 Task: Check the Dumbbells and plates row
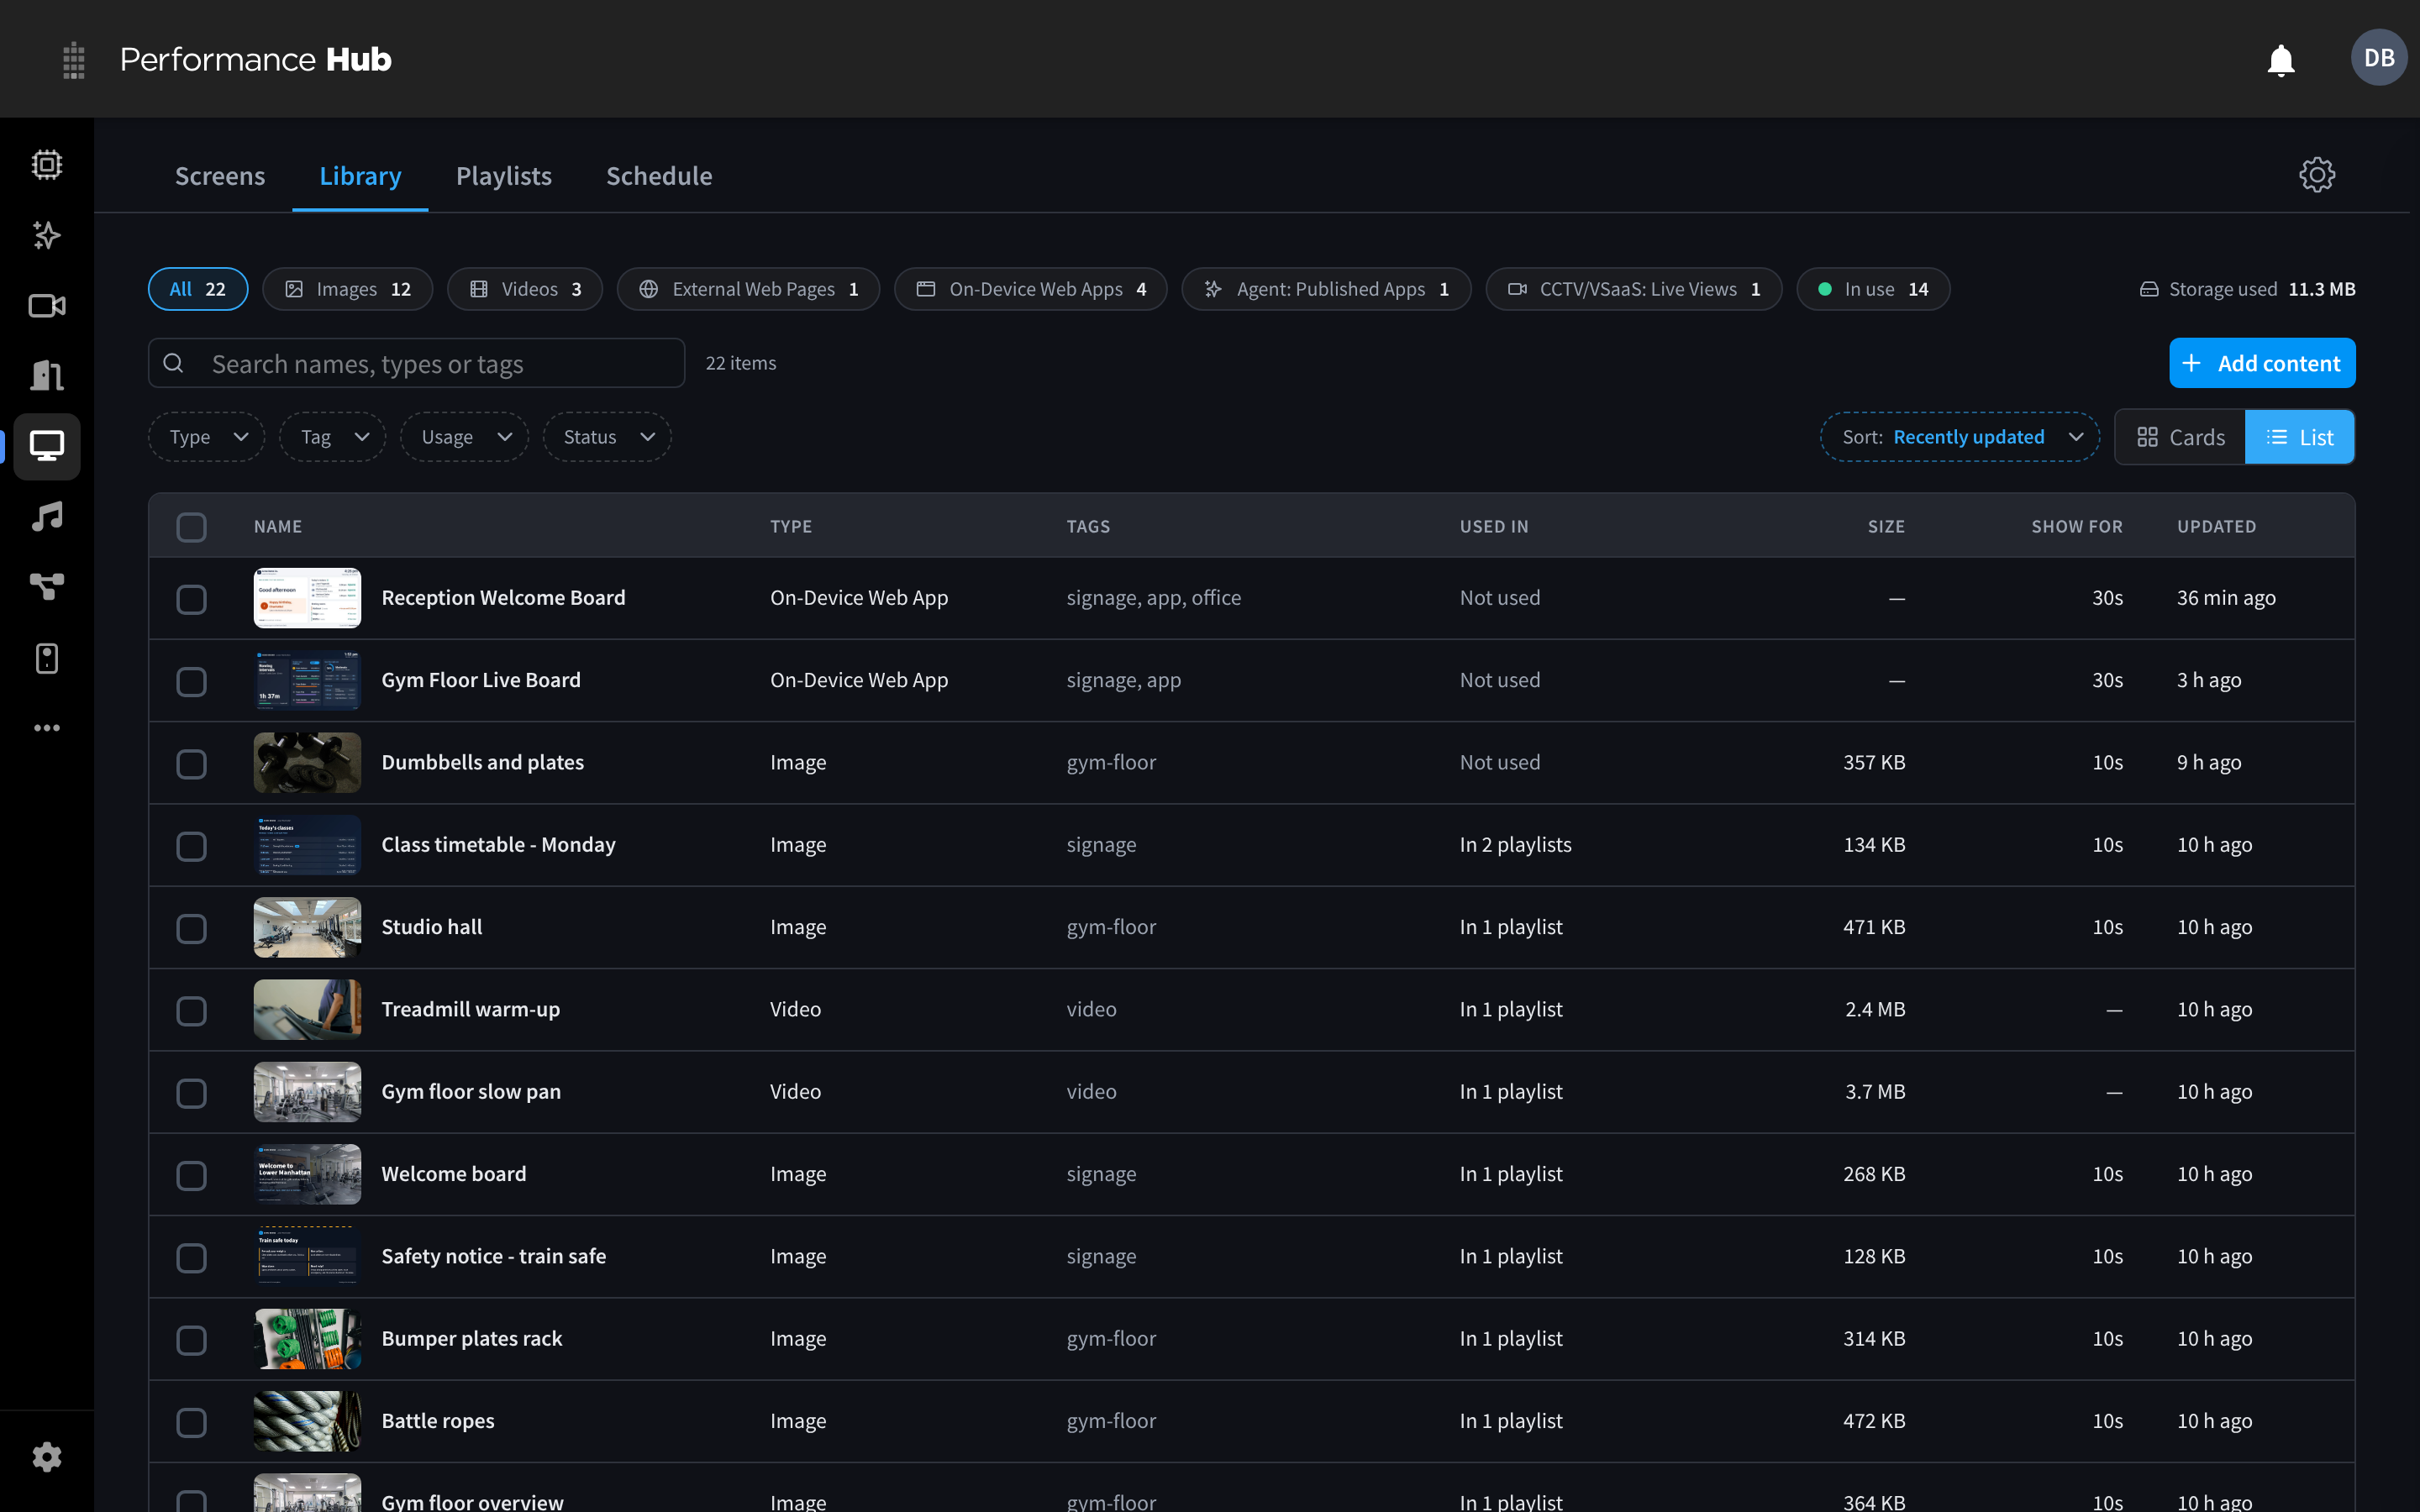191,764
